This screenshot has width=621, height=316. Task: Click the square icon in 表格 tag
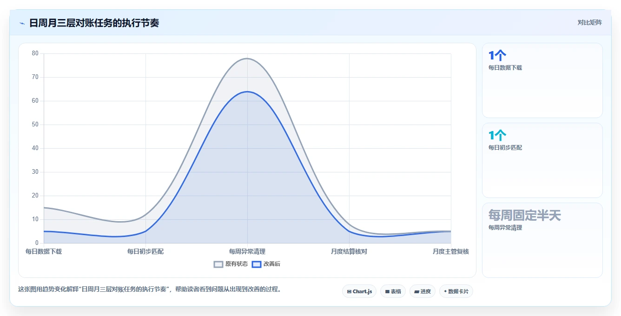(387, 292)
